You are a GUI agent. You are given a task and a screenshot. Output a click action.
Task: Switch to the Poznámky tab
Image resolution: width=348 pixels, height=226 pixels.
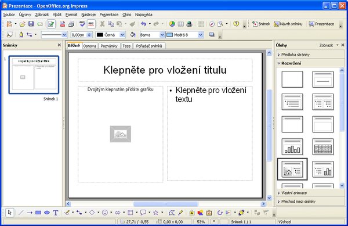pyautogui.click(x=109, y=46)
